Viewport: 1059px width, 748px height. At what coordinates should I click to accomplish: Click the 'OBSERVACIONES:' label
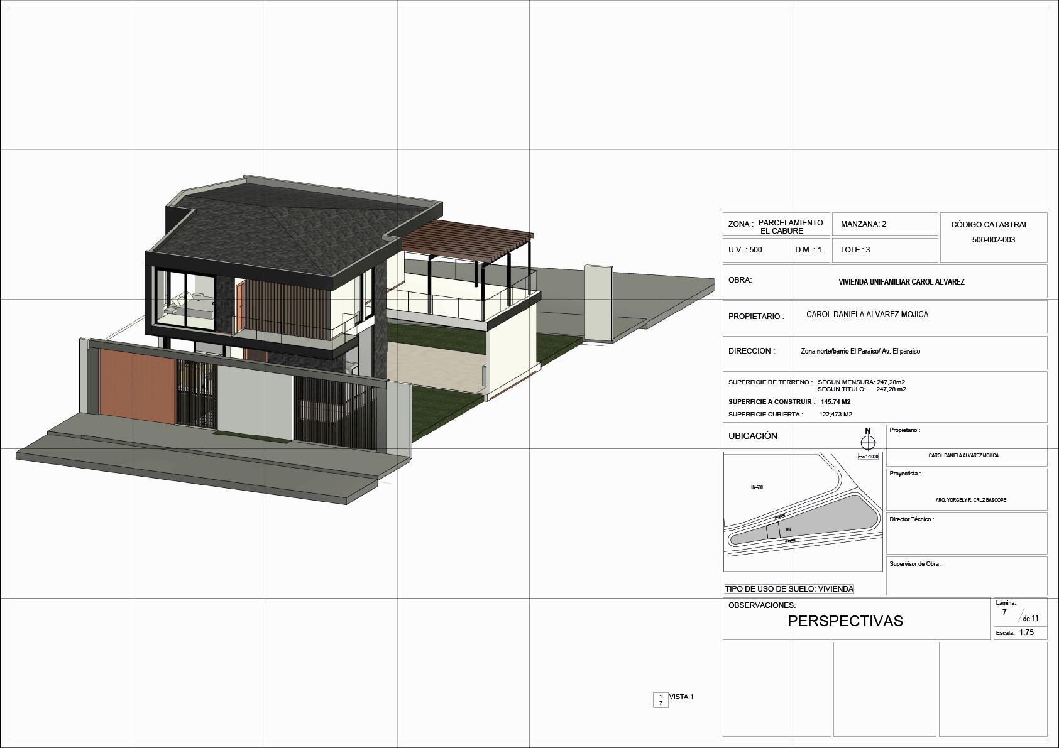point(762,605)
